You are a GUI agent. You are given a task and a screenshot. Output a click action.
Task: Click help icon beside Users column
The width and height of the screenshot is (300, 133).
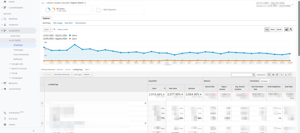coord(158,88)
